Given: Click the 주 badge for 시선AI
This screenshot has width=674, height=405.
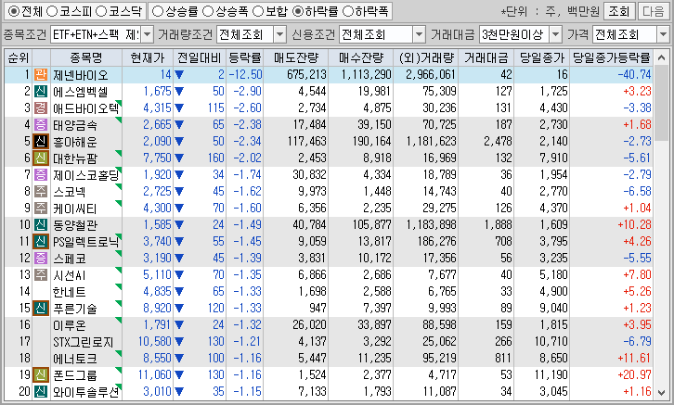Looking at the screenshot, I should click(x=41, y=275).
